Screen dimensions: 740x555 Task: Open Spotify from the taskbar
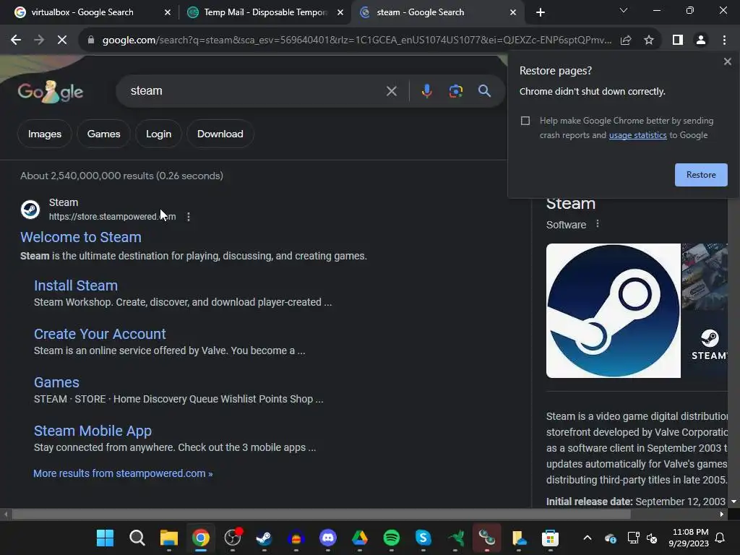(x=391, y=538)
